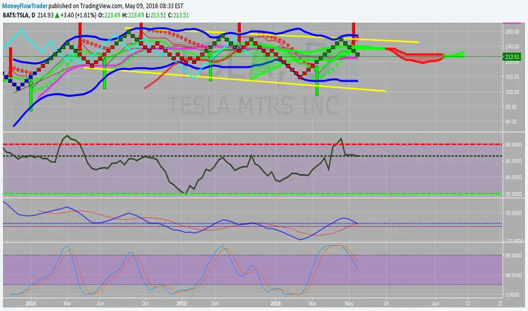Click the 2015 label on the time axis
The height and width of the screenshot is (311, 528).
181,303
